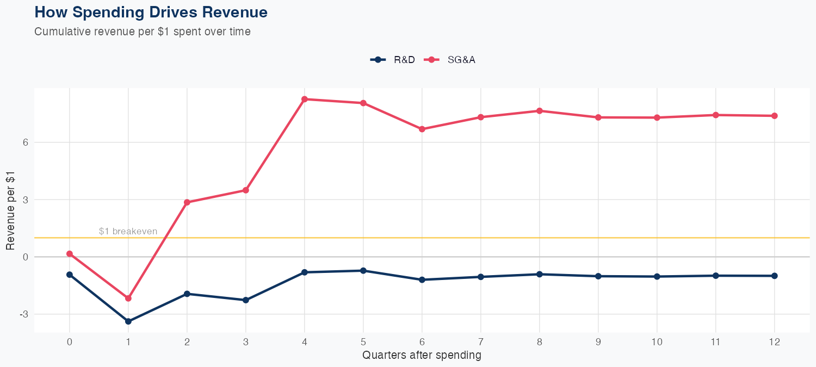816x367 pixels.
Task: Click the R&D legend label
Action: (x=404, y=60)
